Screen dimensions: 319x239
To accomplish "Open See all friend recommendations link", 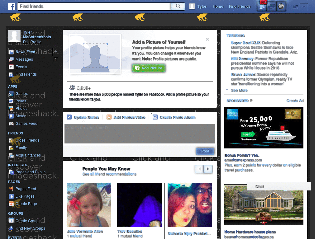I will click(109, 174).
